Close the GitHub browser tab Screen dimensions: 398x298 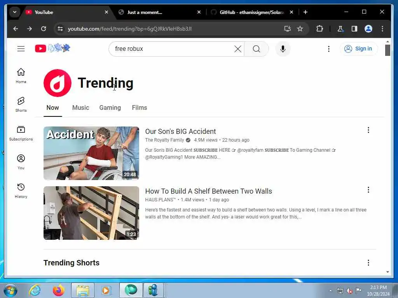292,12
